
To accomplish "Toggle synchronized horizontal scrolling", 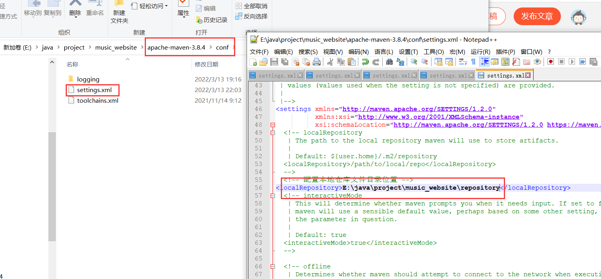I will [x=450, y=62].
